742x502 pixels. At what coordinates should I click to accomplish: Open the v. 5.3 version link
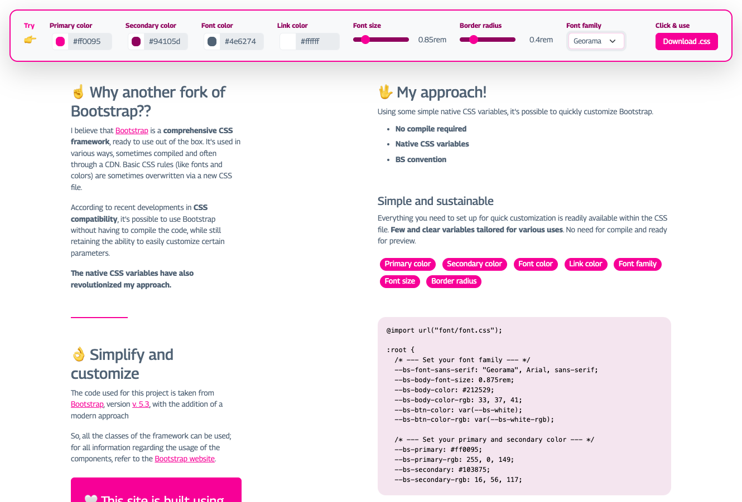point(141,404)
